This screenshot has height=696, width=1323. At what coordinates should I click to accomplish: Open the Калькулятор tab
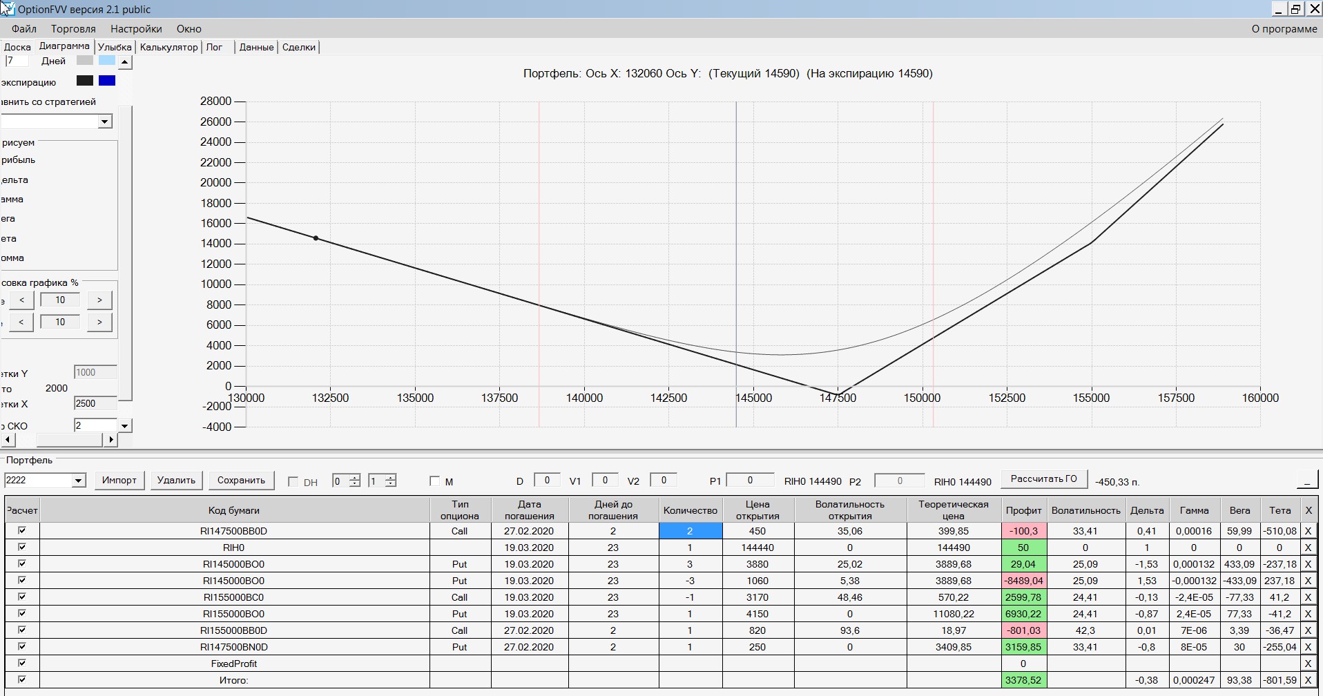(168, 47)
